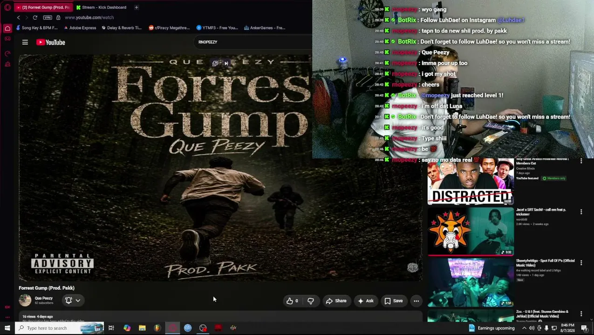
Task: Open the DISTRACTED video thumbnail
Action: [x=471, y=181]
